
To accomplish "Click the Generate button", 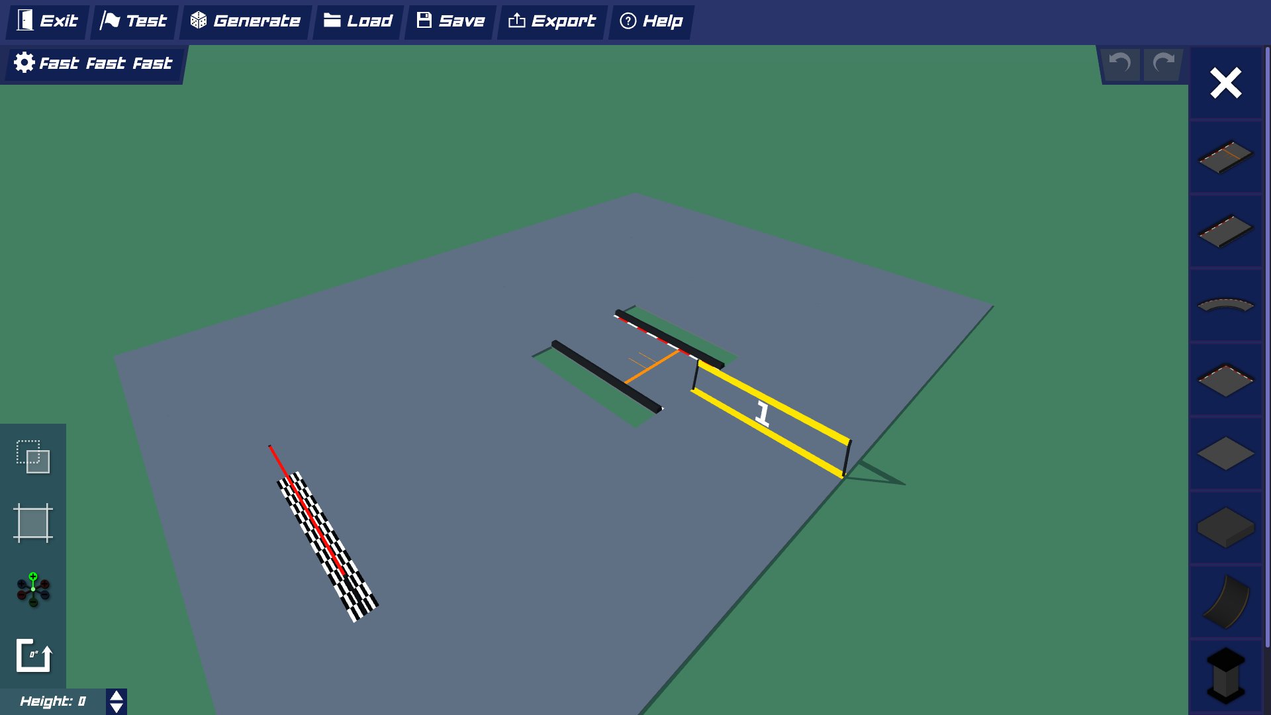I will pos(246,21).
